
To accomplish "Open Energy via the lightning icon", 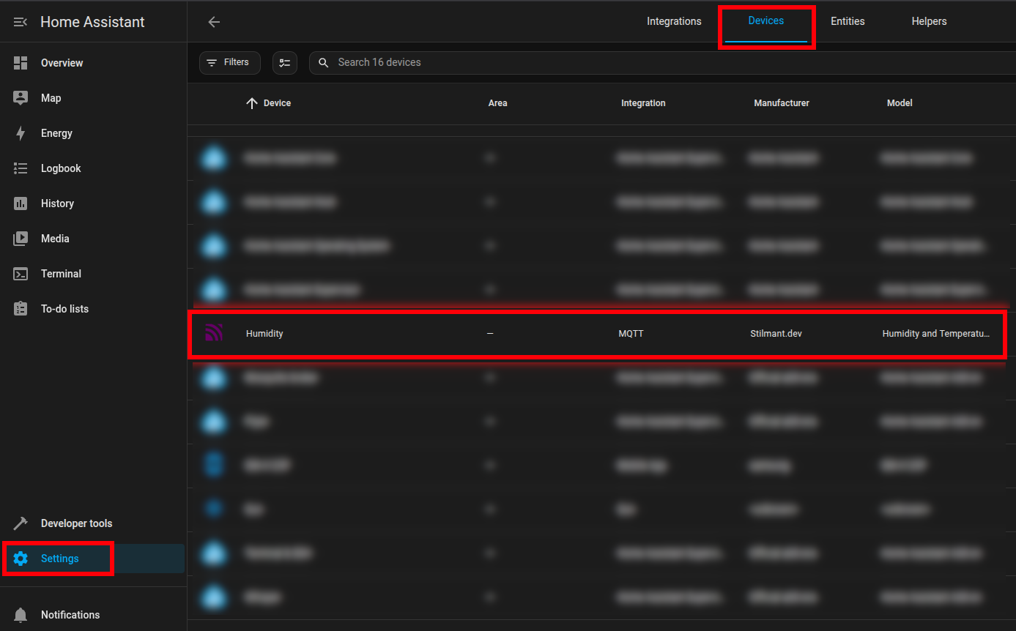I will point(21,133).
